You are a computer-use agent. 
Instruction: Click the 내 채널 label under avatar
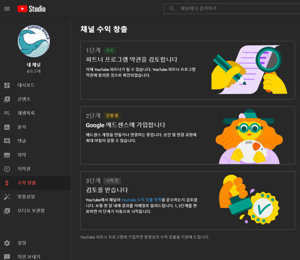(x=34, y=65)
